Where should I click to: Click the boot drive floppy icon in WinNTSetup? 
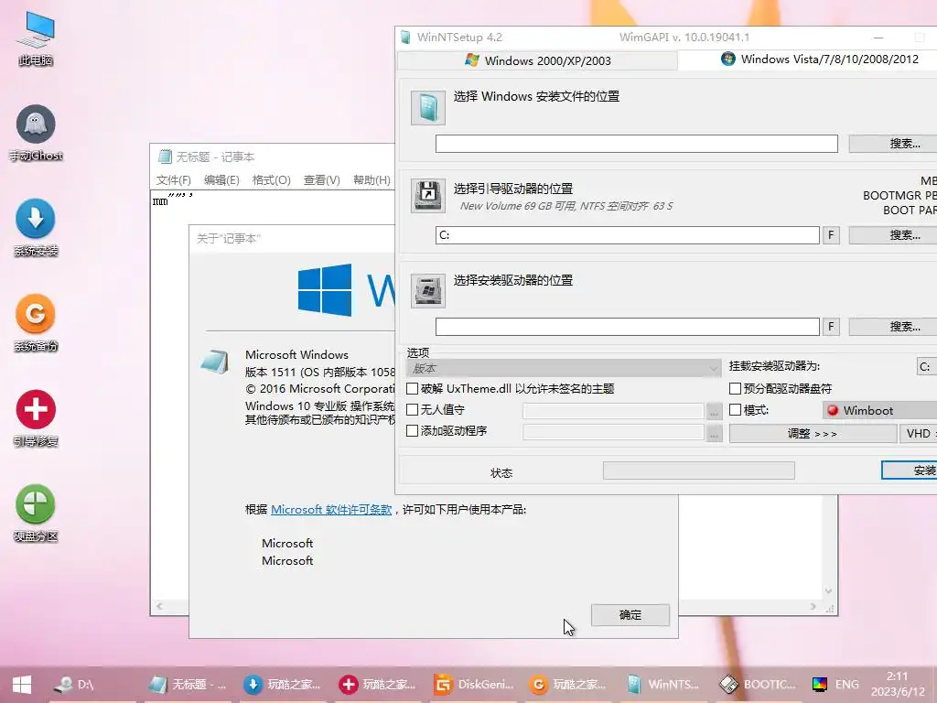428,196
